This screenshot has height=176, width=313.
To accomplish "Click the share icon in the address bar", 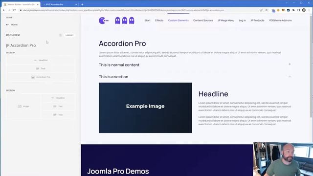I will pos(261,10).
